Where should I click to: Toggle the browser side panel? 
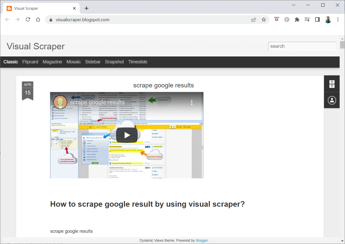[317, 20]
